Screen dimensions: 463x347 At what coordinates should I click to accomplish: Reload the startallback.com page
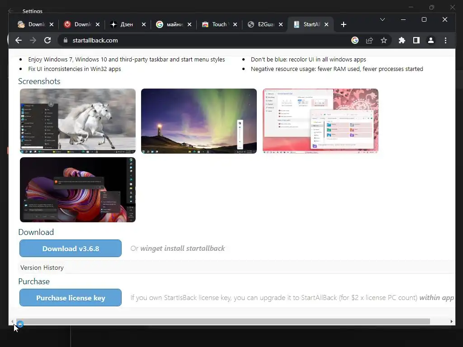[47, 40]
